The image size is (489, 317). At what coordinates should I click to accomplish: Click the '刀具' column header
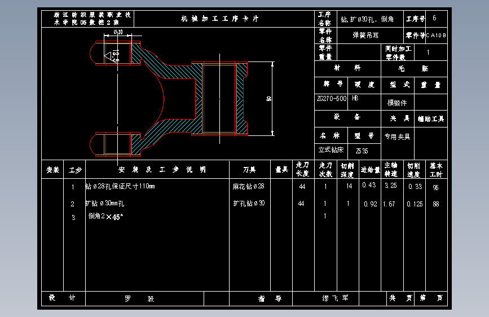coord(249,170)
